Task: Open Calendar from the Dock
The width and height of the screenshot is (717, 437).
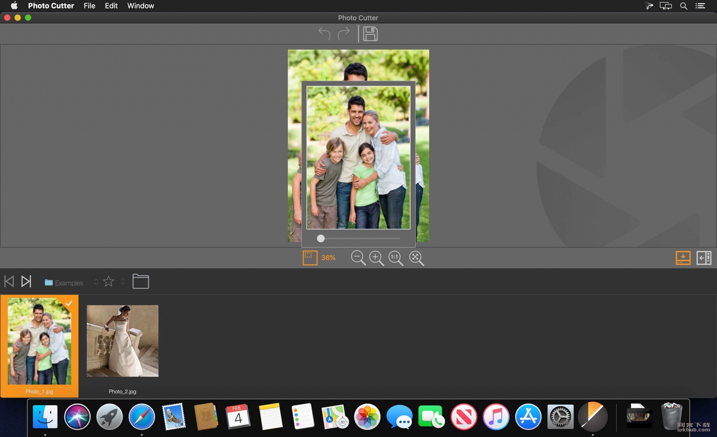Action: pyautogui.click(x=238, y=417)
